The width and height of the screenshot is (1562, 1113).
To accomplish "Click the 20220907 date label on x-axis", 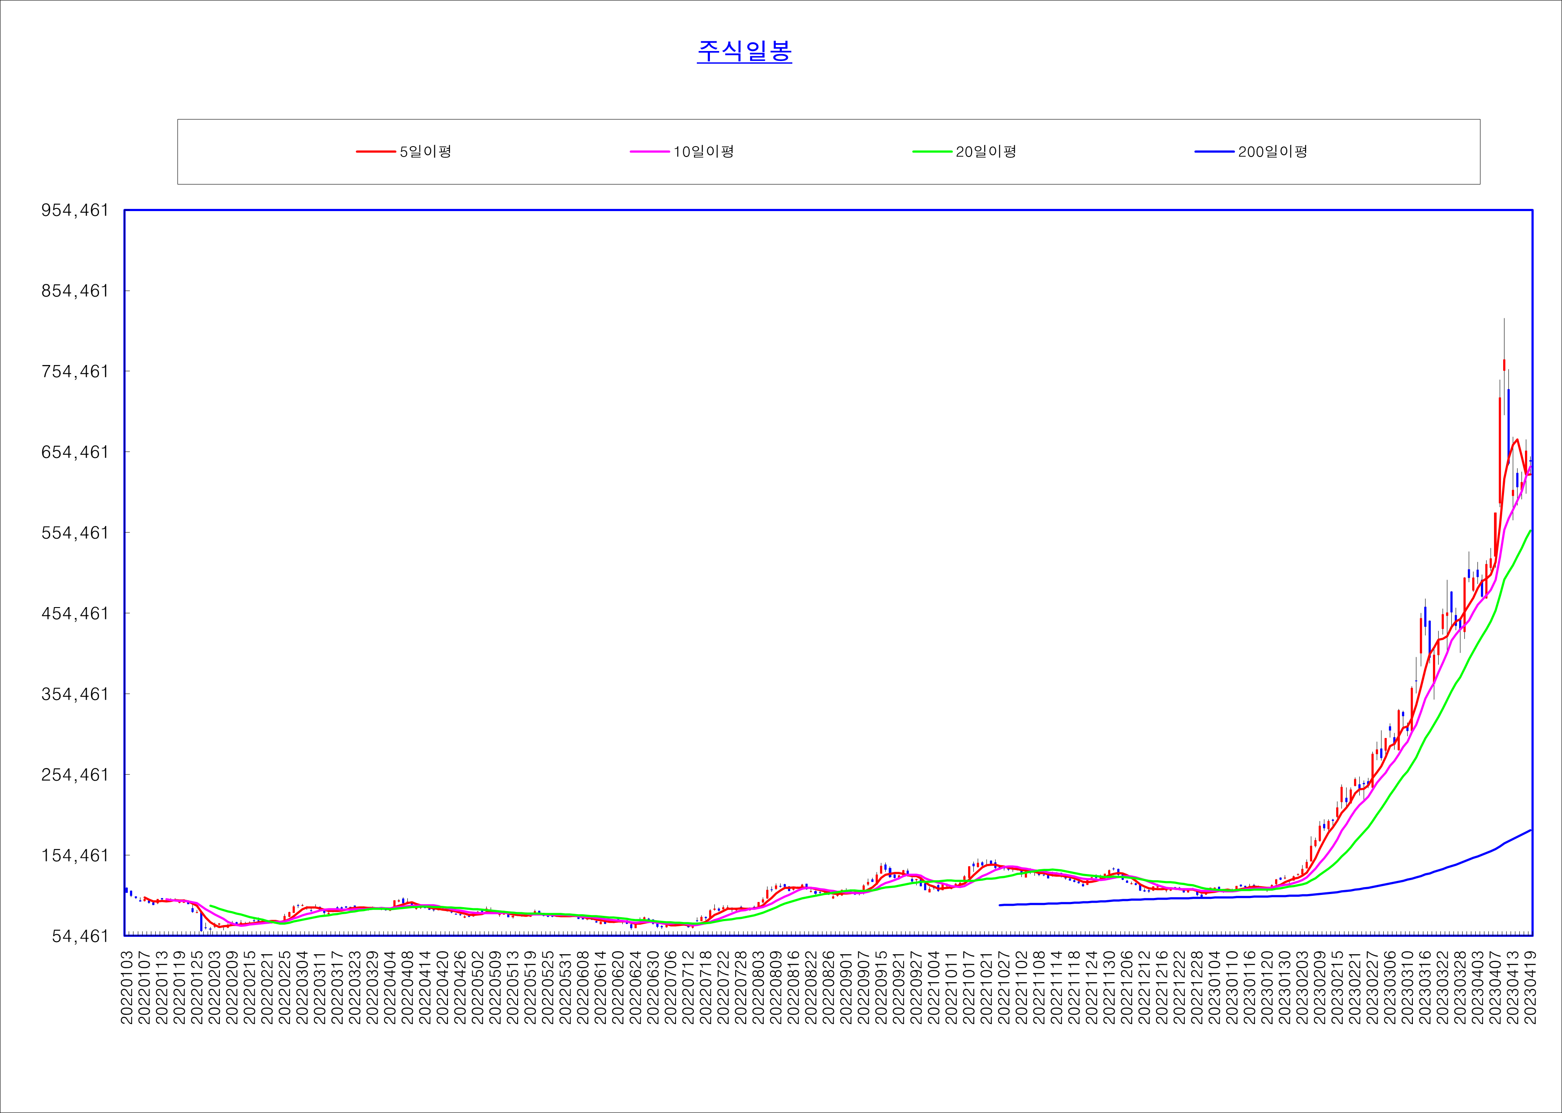I will pos(864,987).
